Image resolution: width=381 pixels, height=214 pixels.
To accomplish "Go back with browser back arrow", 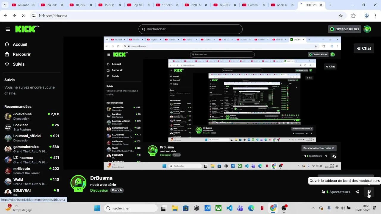I will click(6, 16).
